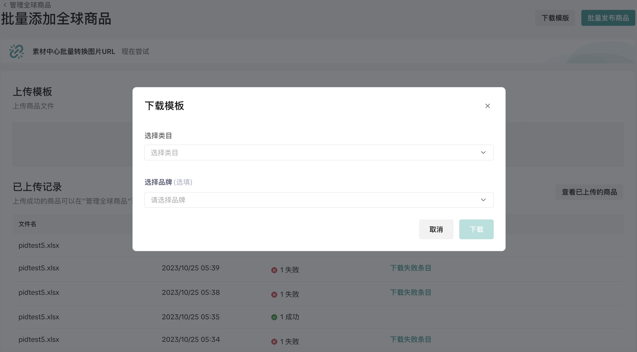This screenshot has width=637, height=352.
Task: Click the link-chain icon beside 素材中心
Action: 17,51
